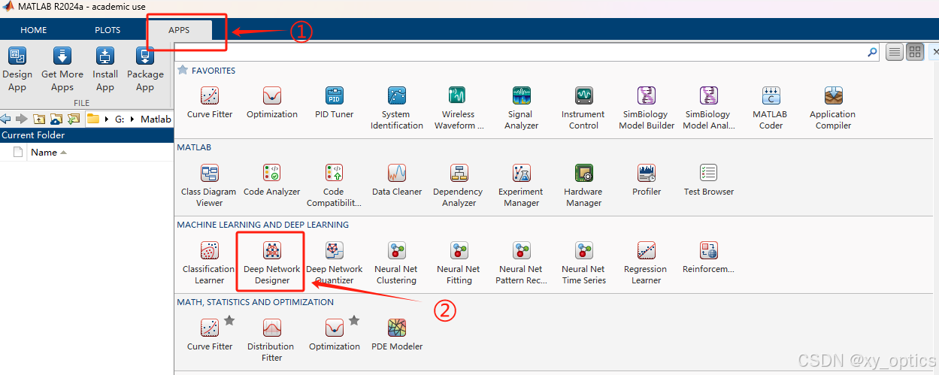Click the Install App button
The image size is (939, 375).
(x=105, y=70)
